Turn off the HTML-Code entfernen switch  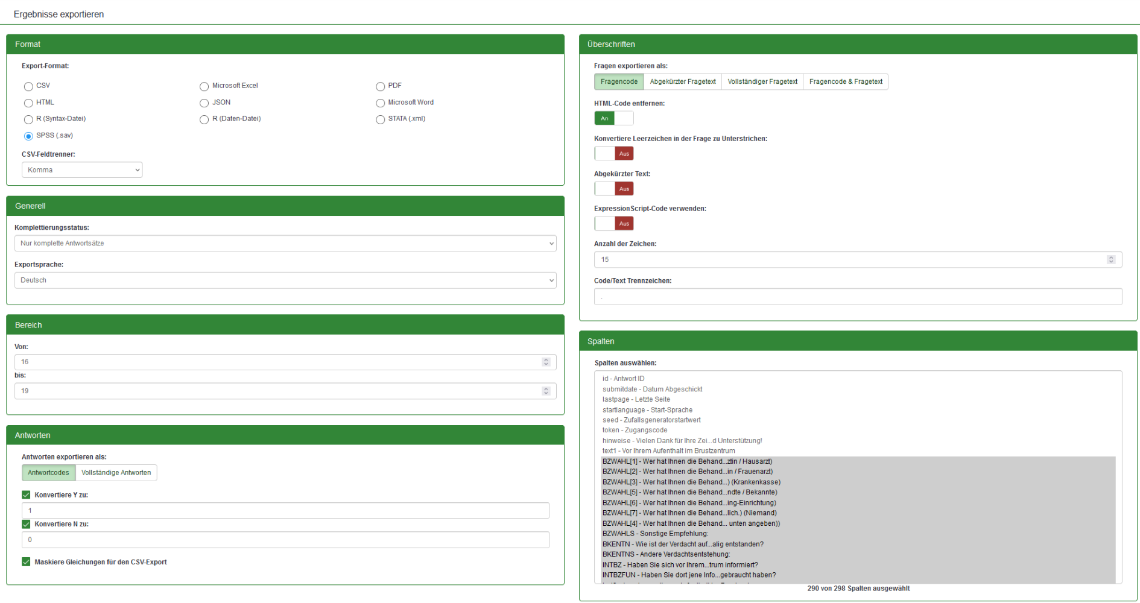point(613,119)
